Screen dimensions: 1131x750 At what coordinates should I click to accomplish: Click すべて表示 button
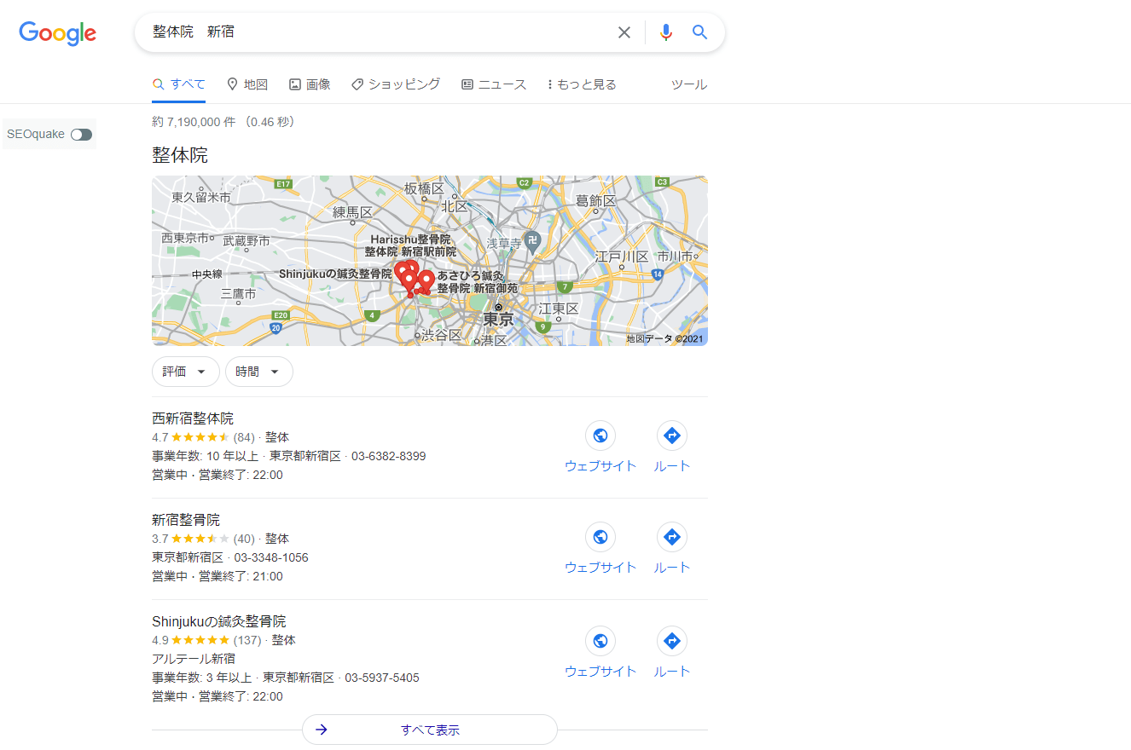(x=430, y=730)
